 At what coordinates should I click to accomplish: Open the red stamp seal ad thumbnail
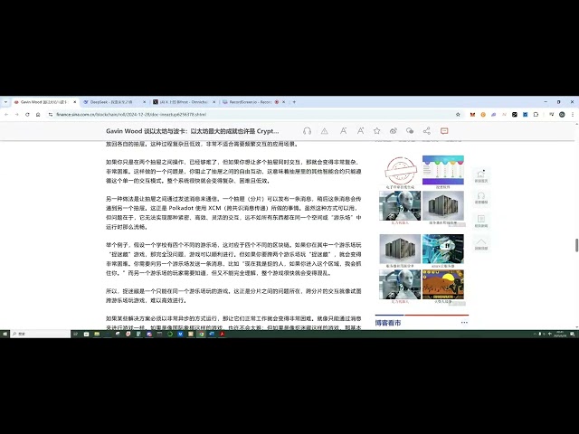click(400, 171)
